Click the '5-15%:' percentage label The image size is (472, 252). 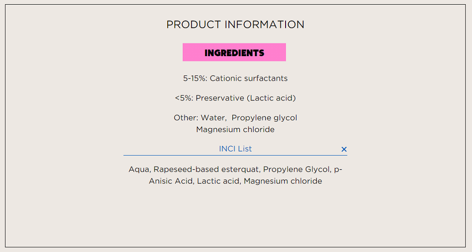pyautogui.click(x=195, y=78)
